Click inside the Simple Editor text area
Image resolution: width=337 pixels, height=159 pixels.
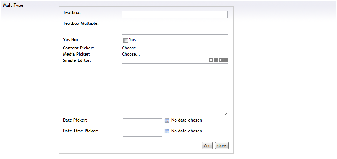175,89
